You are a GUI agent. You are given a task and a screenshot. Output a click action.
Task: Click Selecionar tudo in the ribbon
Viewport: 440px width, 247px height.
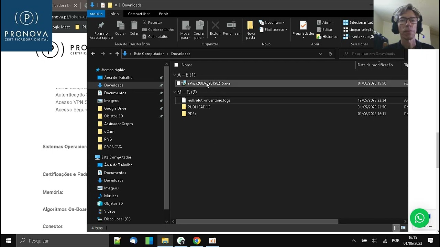[358, 22]
